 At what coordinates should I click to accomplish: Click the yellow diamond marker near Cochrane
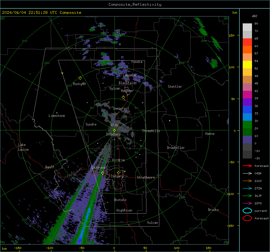103,173
